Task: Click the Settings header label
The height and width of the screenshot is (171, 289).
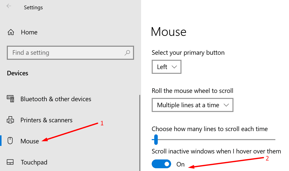Action: pos(33,7)
